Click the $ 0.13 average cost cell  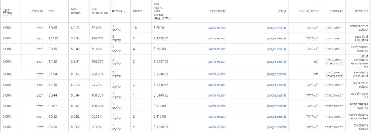point(75,28)
